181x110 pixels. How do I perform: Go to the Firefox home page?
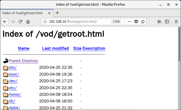(28, 22)
